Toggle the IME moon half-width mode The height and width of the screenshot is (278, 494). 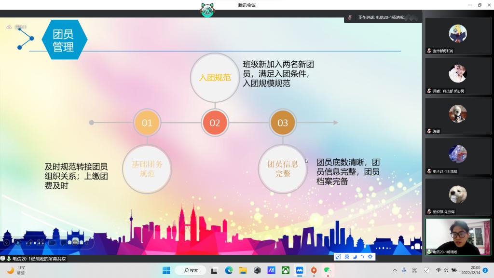point(355,256)
